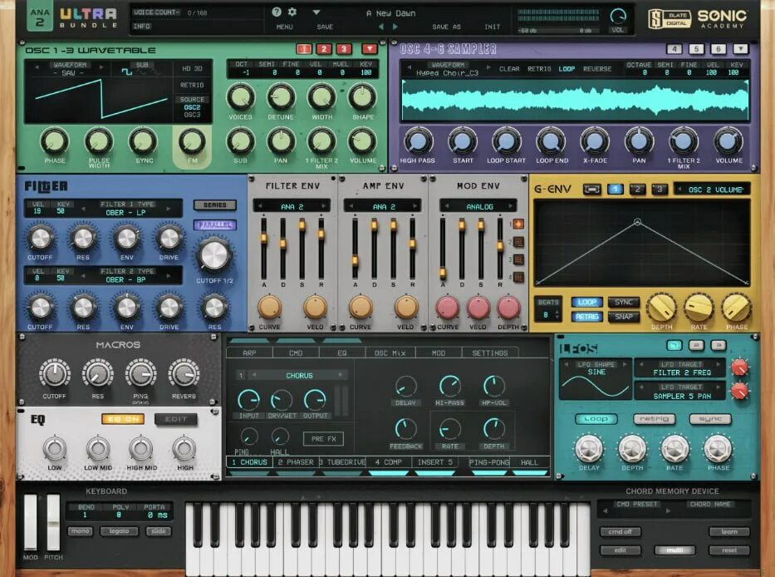
Task: Click the sampler HIGH PASS knob
Action: [418, 141]
